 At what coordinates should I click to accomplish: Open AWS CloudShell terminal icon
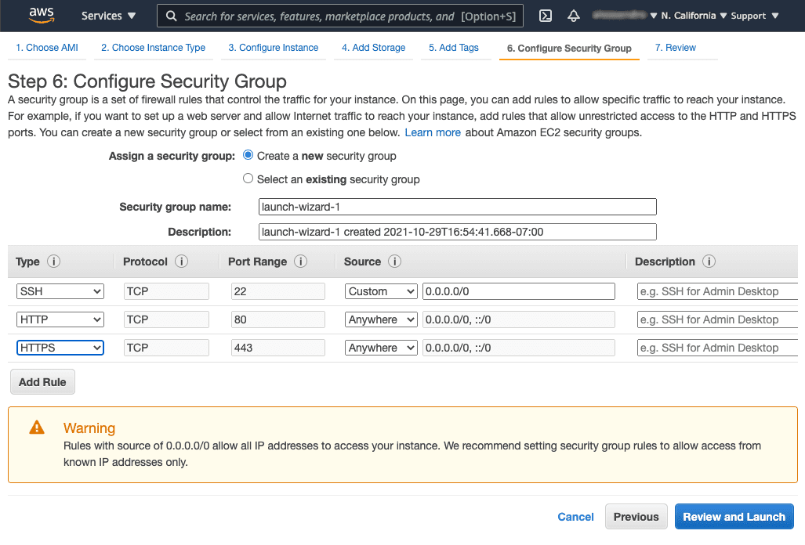[545, 16]
